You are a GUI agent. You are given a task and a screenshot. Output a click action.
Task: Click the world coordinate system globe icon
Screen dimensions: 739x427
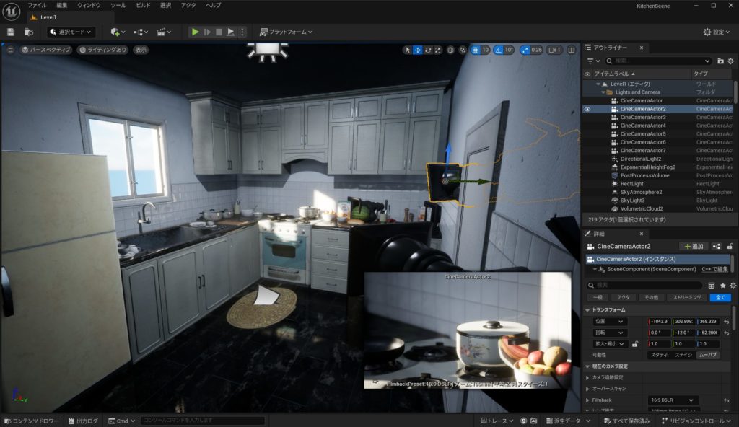450,50
